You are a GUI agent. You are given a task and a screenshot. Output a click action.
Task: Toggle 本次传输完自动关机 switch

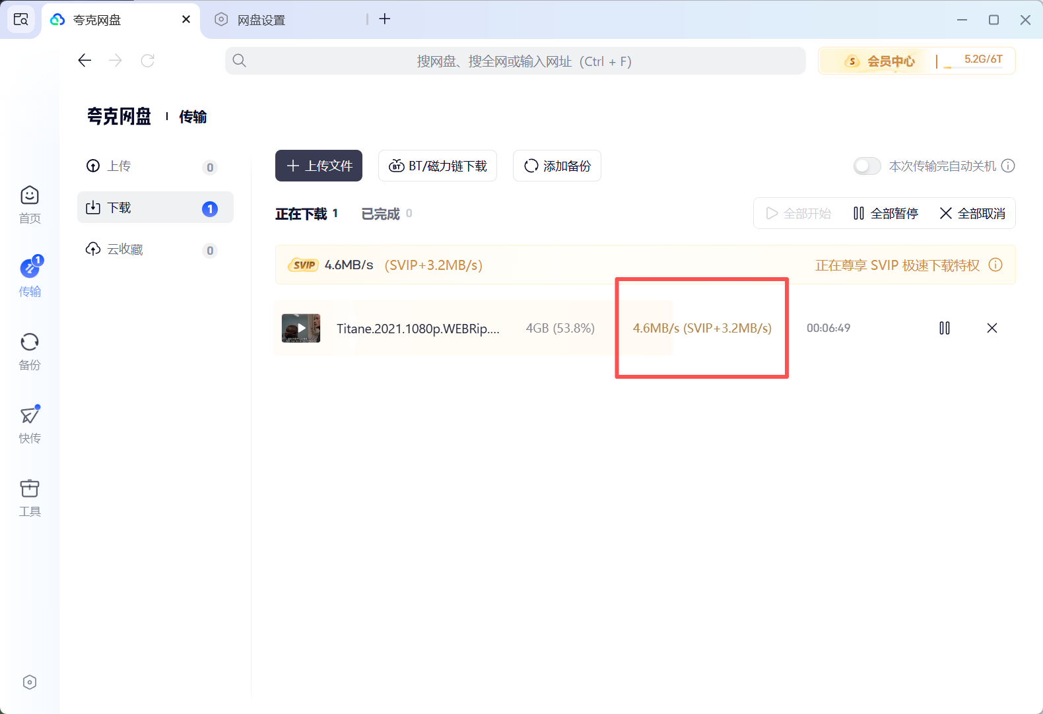[867, 166]
